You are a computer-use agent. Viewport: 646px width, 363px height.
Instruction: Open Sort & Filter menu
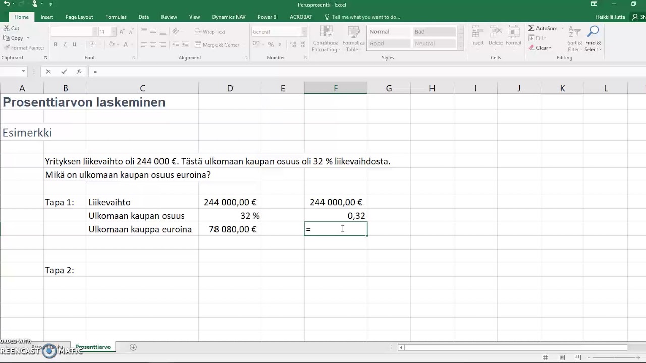[574, 39]
